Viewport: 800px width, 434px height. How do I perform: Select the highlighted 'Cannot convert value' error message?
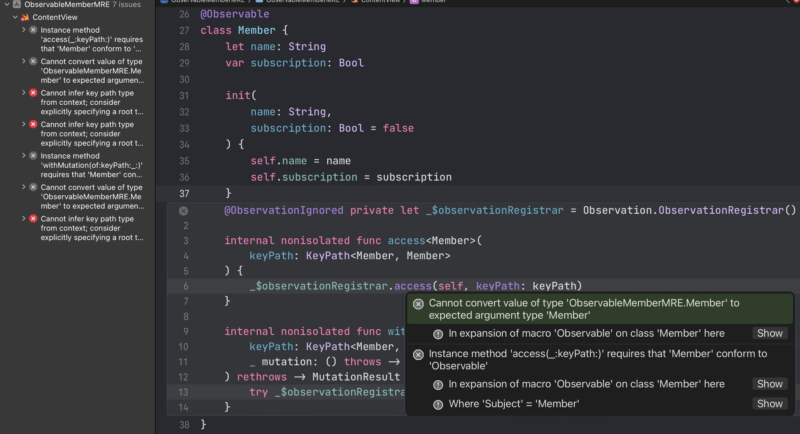584,309
